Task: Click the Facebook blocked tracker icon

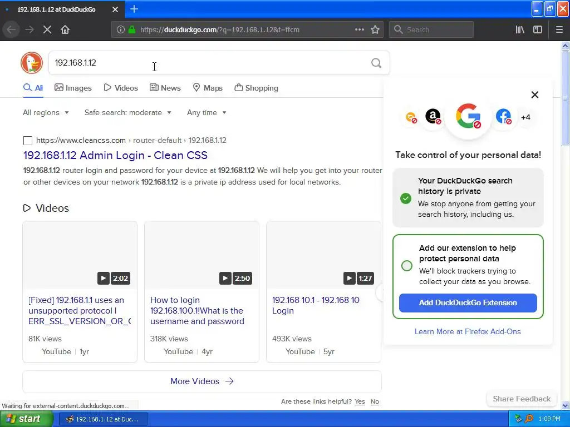Action: pos(503,117)
